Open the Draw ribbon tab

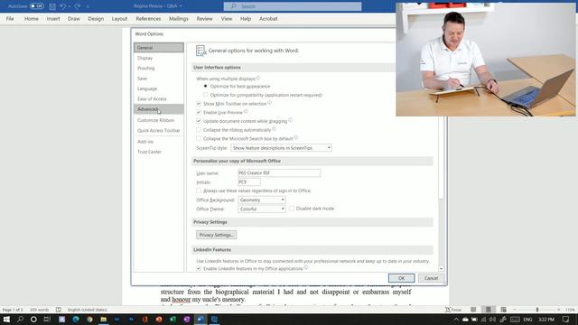click(x=74, y=18)
